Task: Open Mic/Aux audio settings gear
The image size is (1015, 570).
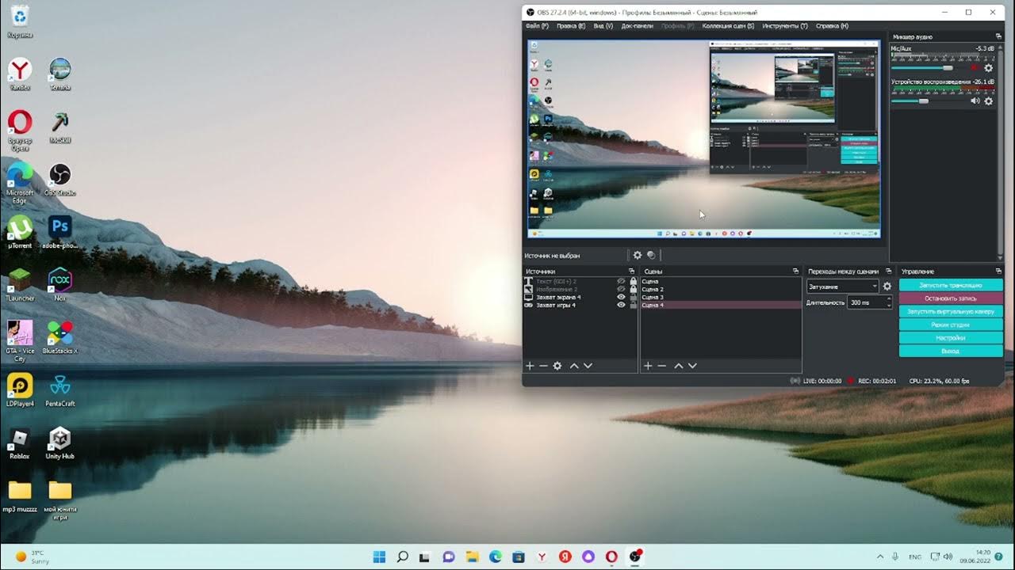Action: click(988, 68)
